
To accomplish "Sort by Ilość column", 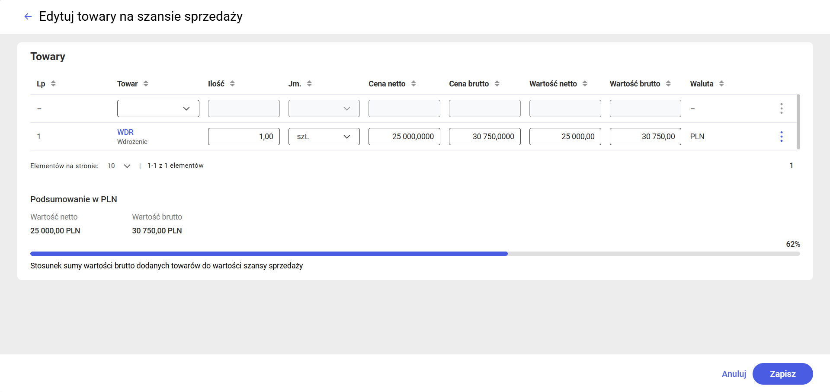I will [x=232, y=83].
